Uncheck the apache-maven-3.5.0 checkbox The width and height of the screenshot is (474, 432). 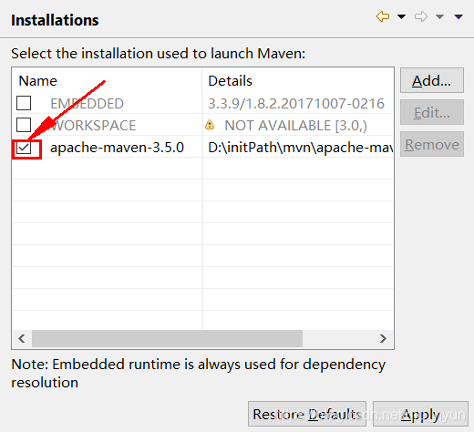coord(24,148)
